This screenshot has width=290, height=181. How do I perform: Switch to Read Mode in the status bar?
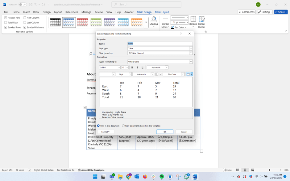[x=237, y=170]
